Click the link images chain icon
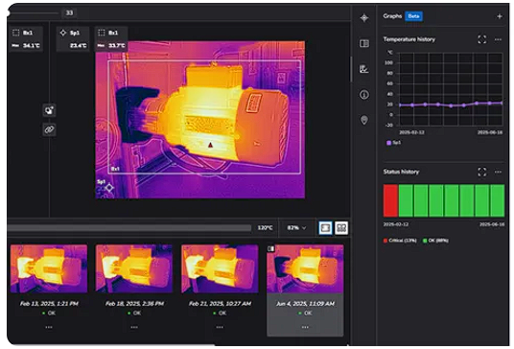514x349 pixels. pyautogui.click(x=49, y=129)
